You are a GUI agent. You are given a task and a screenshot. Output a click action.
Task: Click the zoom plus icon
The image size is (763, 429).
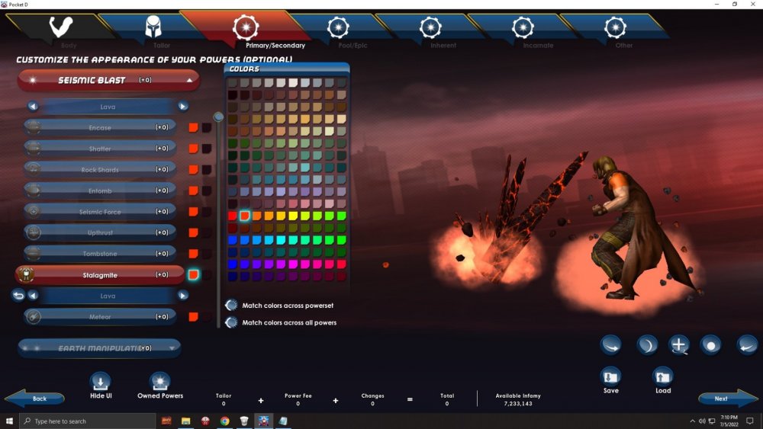678,345
